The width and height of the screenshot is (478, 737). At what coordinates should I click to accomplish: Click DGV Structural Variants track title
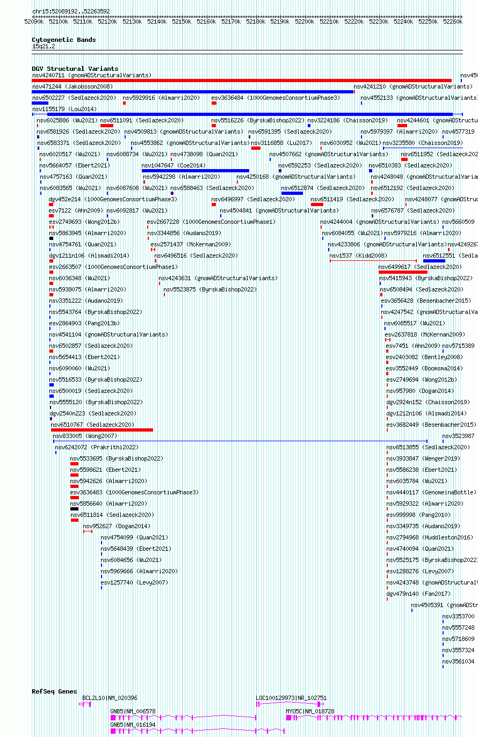click(x=75, y=69)
